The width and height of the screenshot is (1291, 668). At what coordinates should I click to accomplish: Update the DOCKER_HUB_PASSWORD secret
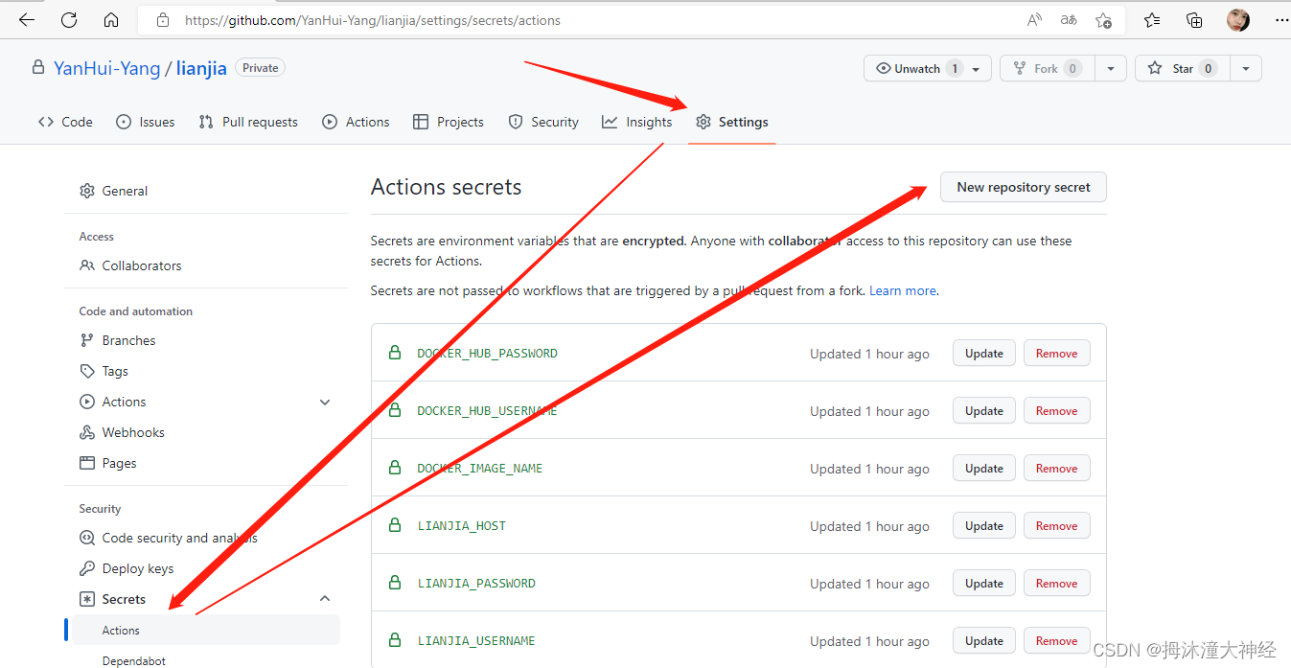(984, 354)
